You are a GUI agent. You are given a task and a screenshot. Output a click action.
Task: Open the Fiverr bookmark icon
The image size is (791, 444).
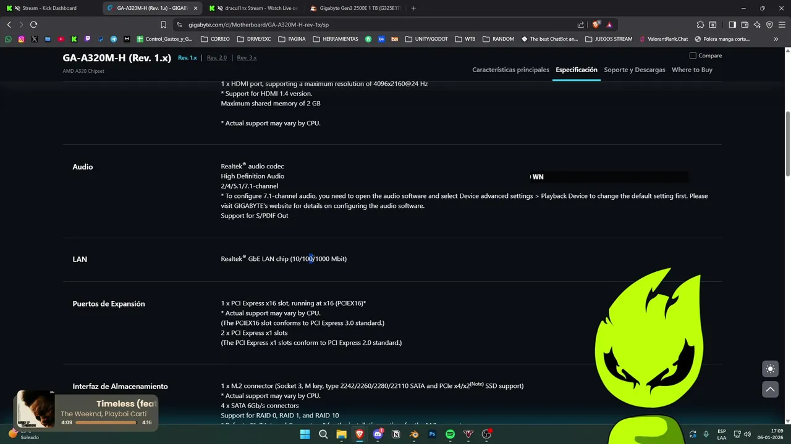(368, 39)
